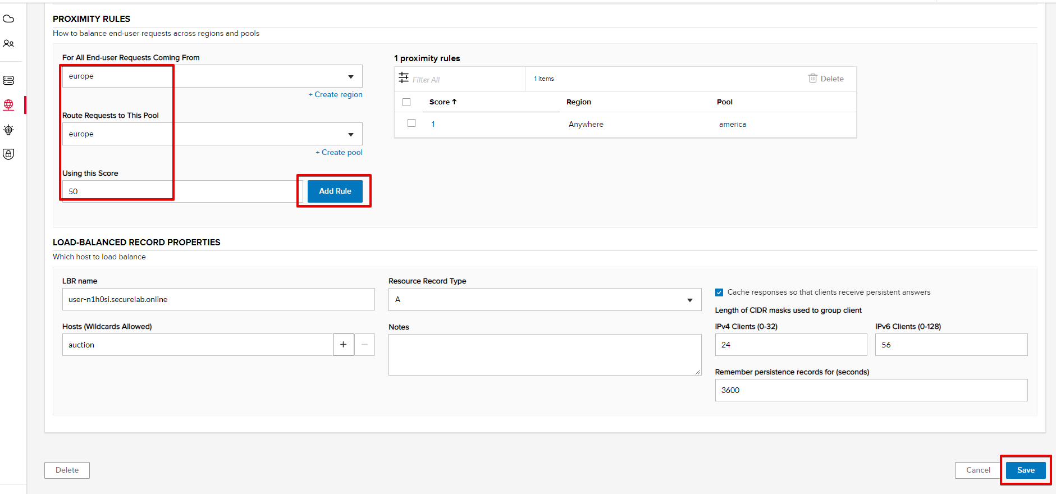Click the america pool cell
Screen dimensions: 1056x494
click(x=733, y=124)
